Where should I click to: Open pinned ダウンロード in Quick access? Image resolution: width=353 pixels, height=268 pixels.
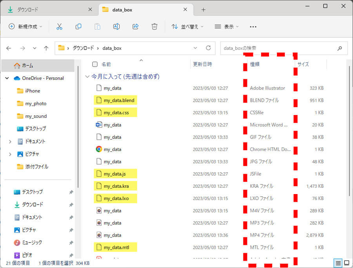tap(32, 205)
